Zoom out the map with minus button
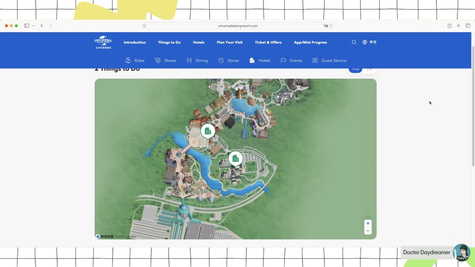Image resolution: width=475 pixels, height=267 pixels. point(368,231)
